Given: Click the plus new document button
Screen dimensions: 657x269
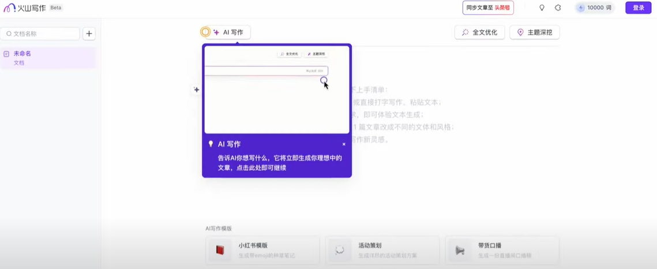Looking at the screenshot, I should [x=89, y=33].
